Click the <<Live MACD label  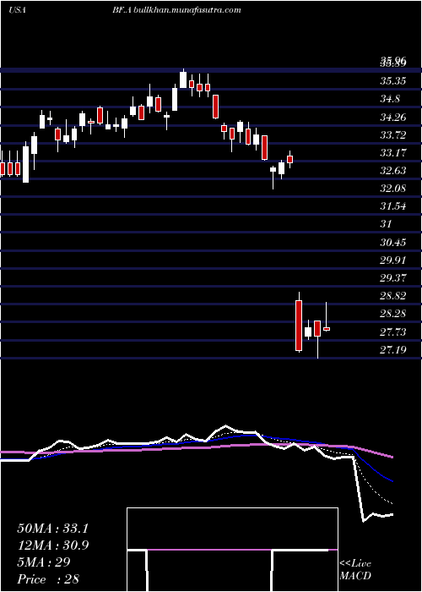pyautogui.click(x=355, y=570)
